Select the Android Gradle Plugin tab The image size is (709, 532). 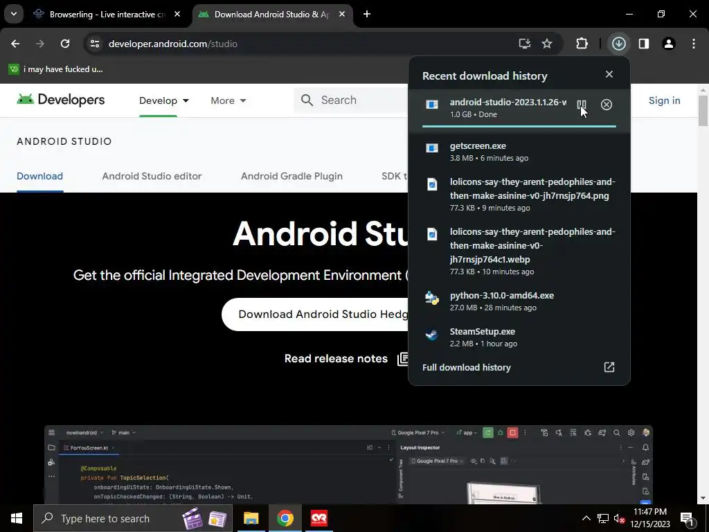point(291,176)
